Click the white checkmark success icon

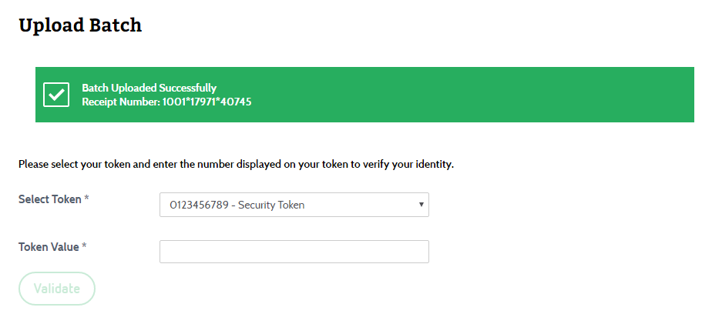pos(56,95)
